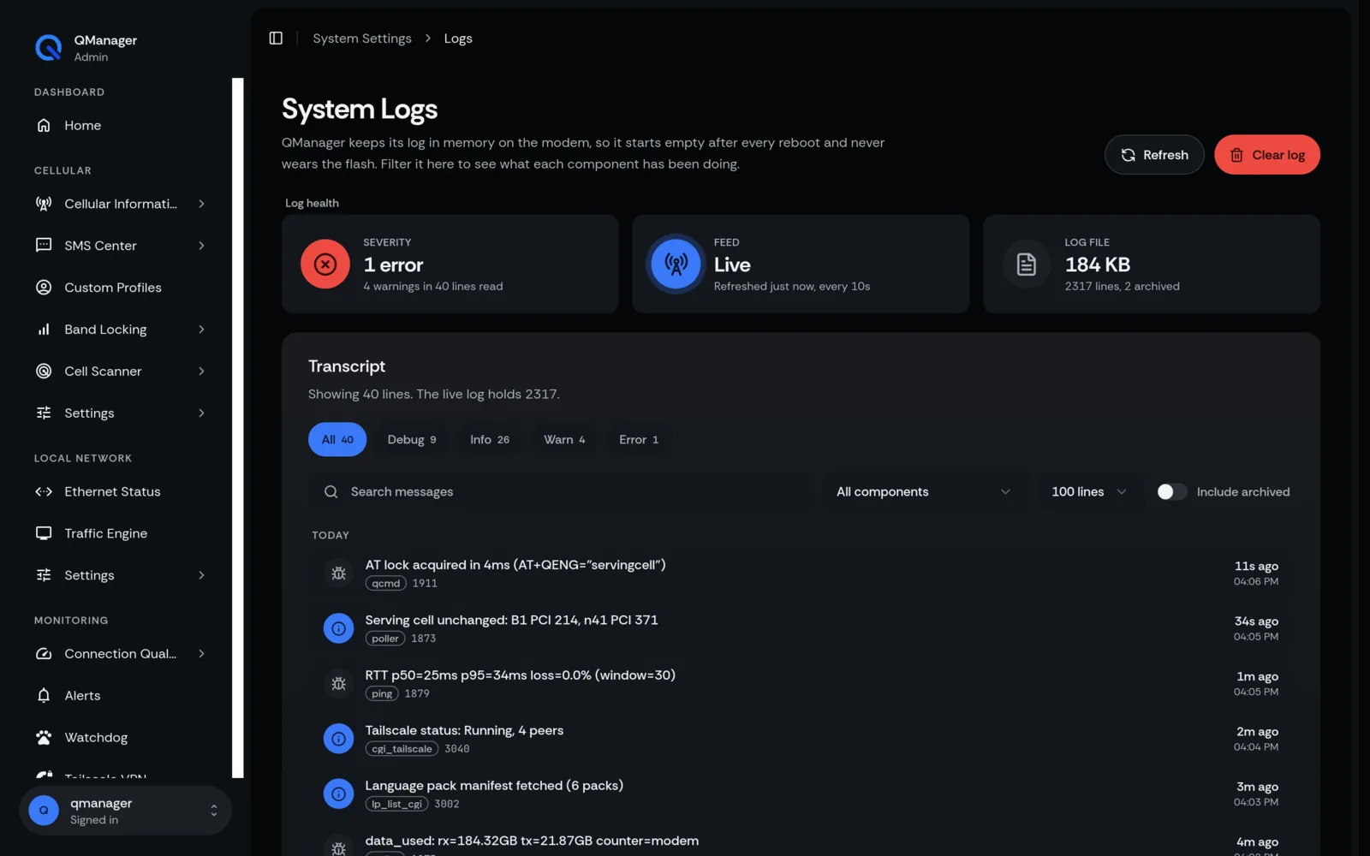Image resolution: width=1370 pixels, height=856 pixels.
Task: Toggle the sidebar panel icon
Action: pyautogui.click(x=276, y=39)
